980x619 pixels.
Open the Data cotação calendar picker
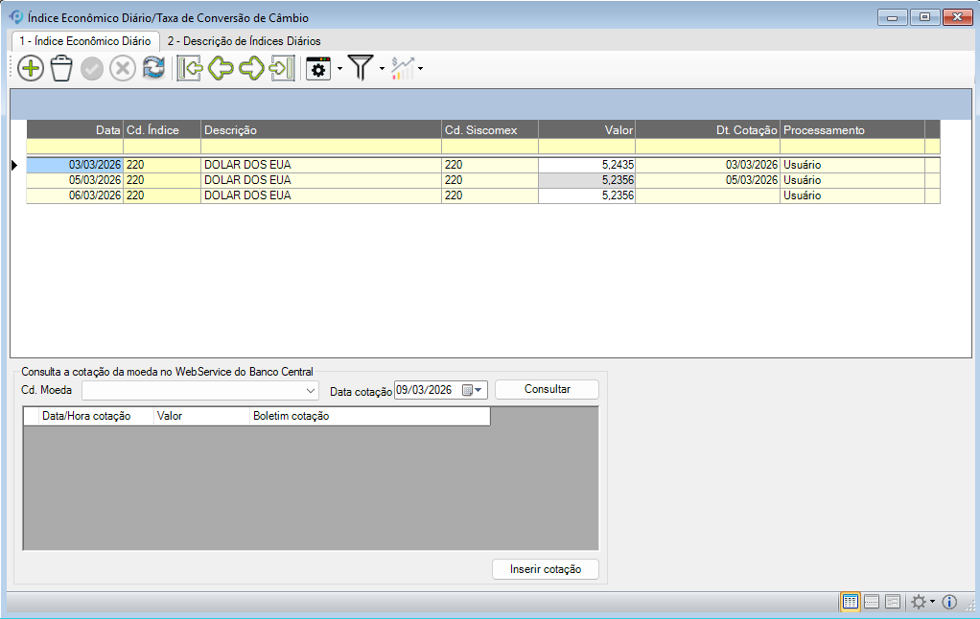[x=474, y=390]
